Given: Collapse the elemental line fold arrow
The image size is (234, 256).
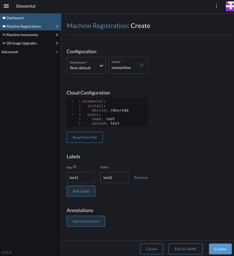Looking at the screenshot, I should (72, 101).
